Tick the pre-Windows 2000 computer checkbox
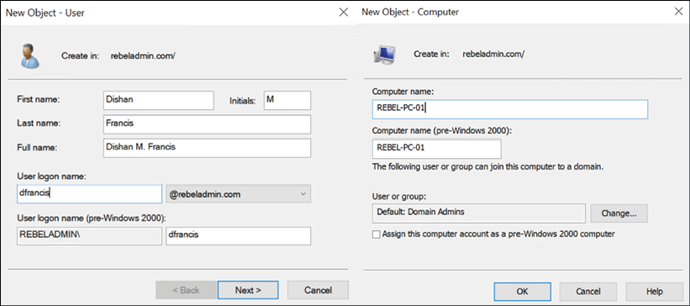Image resolution: width=690 pixels, height=306 pixels. click(376, 235)
